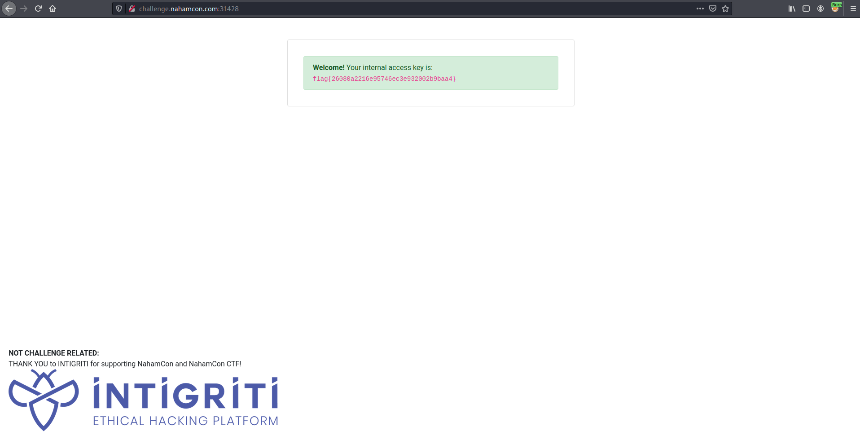This screenshot has height=440, width=860.
Task: Open the Firefox hamburger application menu
Action: click(x=853, y=9)
